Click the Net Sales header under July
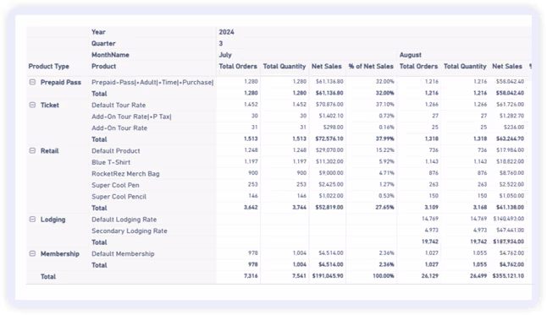The height and width of the screenshot is (315, 547). click(x=327, y=66)
